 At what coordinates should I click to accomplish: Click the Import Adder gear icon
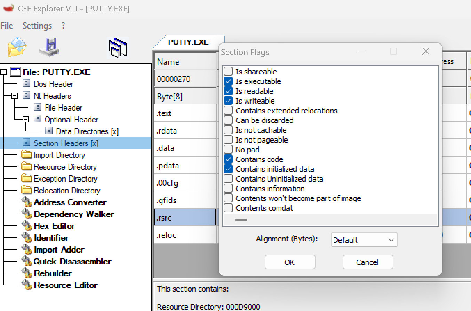click(x=27, y=249)
